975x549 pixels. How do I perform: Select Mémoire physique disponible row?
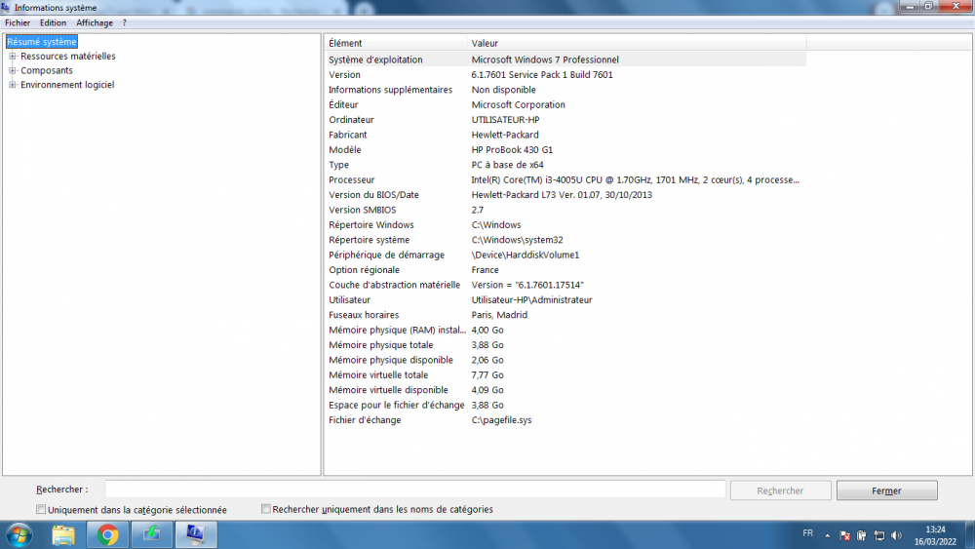(565, 360)
